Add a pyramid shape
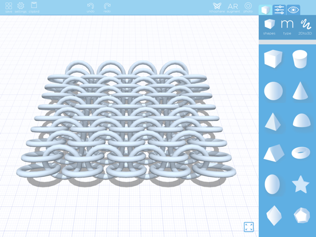 tap(272, 122)
